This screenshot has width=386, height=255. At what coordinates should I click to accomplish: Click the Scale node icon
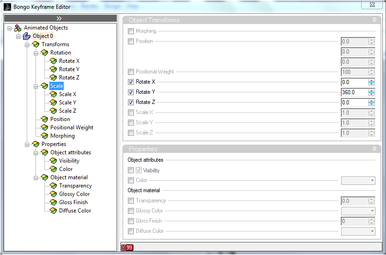(45, 86)
